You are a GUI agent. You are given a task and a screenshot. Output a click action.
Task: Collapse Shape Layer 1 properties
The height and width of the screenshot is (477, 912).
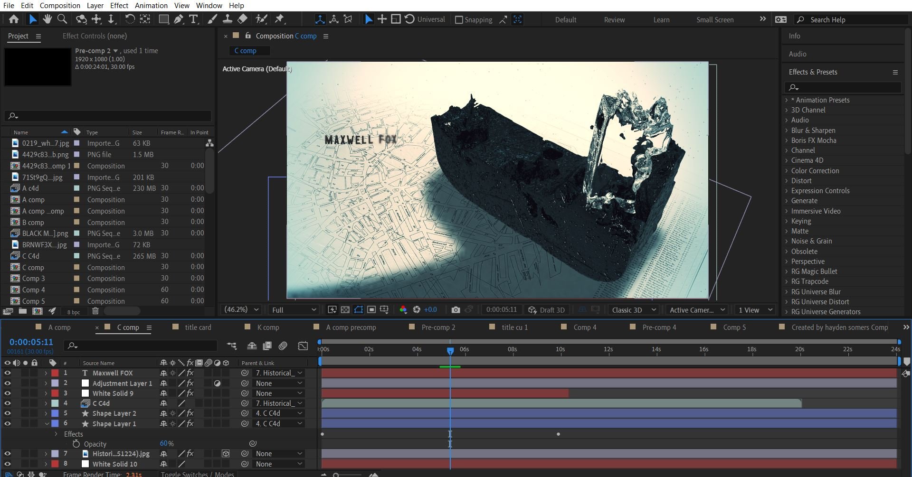click(x=47, y=423)
